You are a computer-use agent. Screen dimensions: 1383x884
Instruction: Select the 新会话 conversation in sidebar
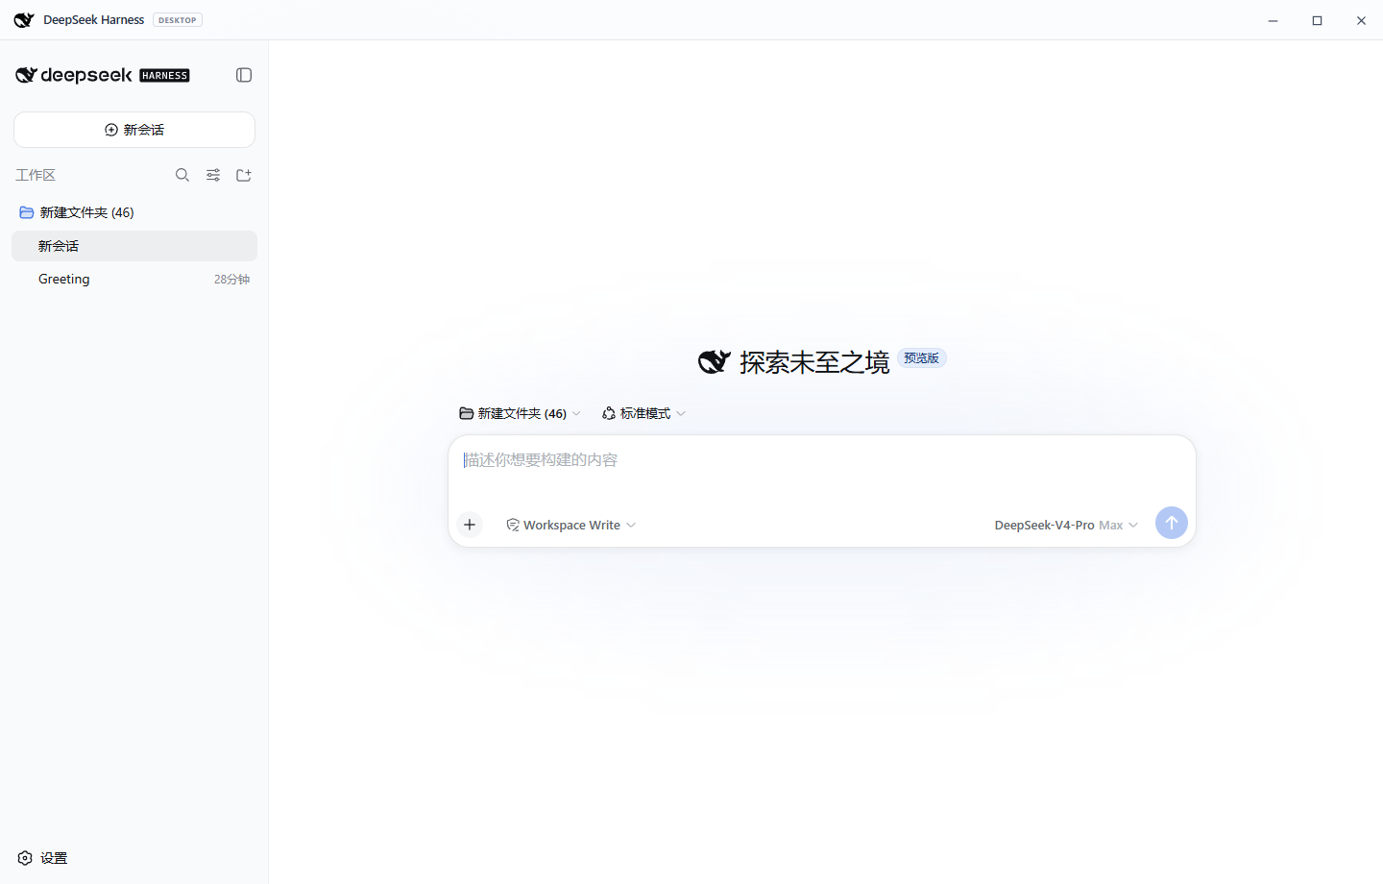click(x=134, y=246)
